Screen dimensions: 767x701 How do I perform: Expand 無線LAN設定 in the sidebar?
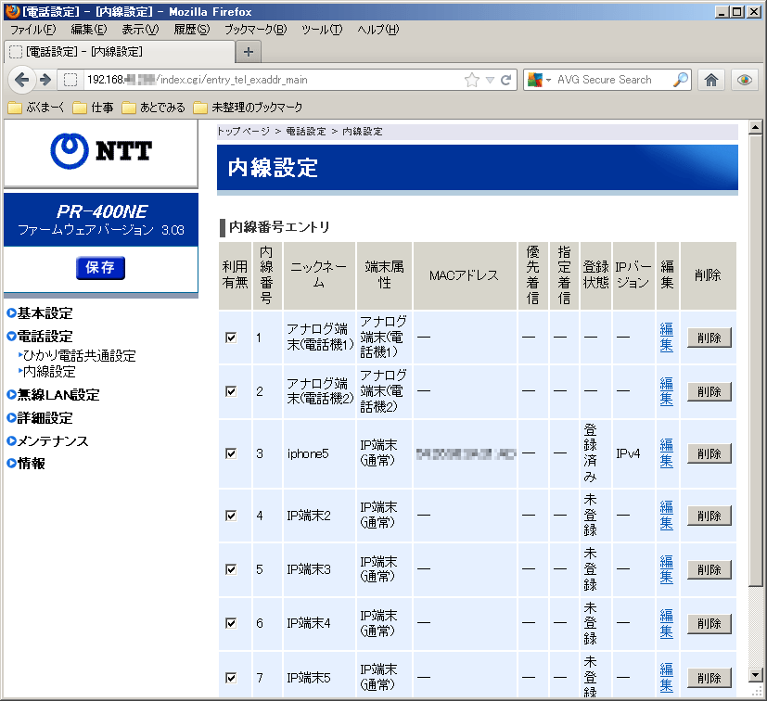pyautogui.click(x=53, y=395)
